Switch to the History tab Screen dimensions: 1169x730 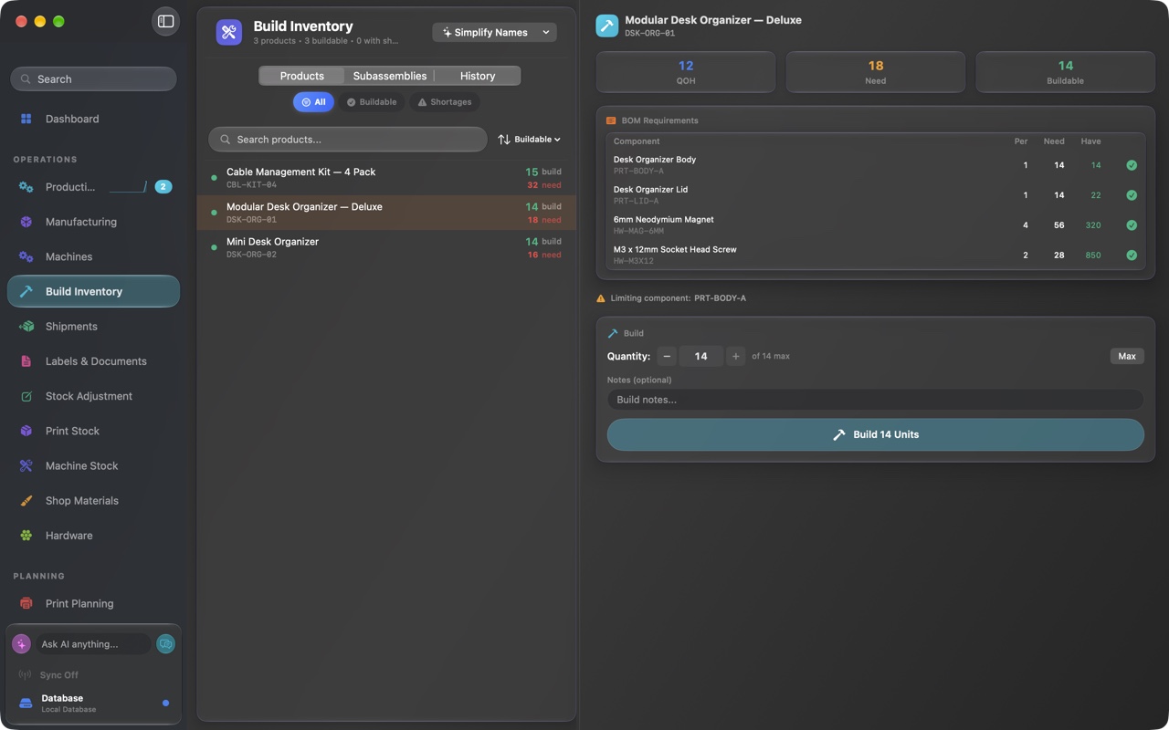[x=478, y=76]
